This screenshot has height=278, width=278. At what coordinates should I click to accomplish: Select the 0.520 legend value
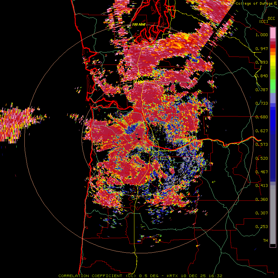point(262,158)
